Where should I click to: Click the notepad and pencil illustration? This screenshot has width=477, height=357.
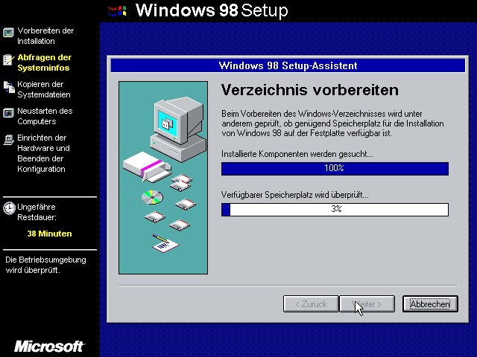click(x=165, y=243)
